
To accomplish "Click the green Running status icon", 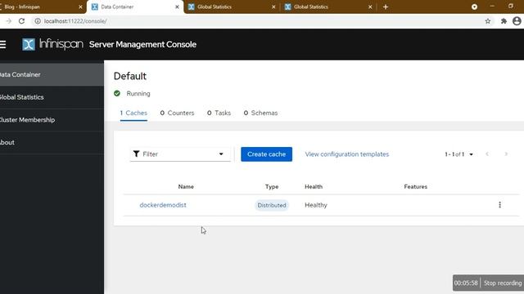I will [117, 93].
